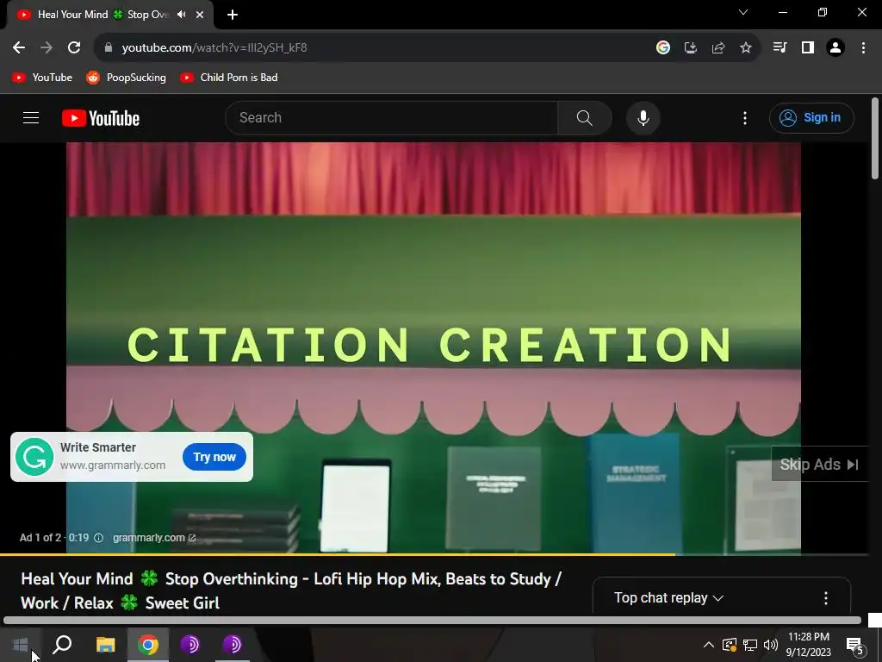882x662 pixels.
Task: Close the Heal Your Mind tab
Action: (200, 15)
